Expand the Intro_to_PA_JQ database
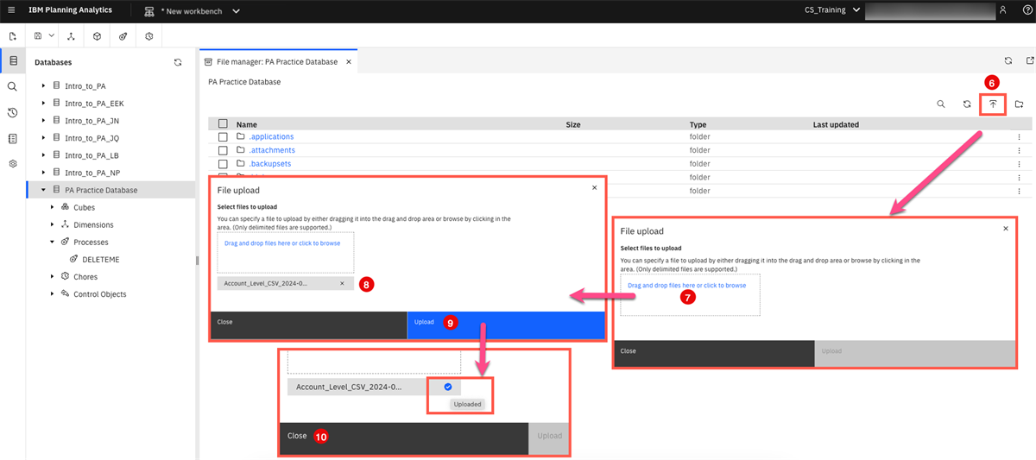This screenshot has height=460, width=1036. pyautogui.click(x=43, y=138)
